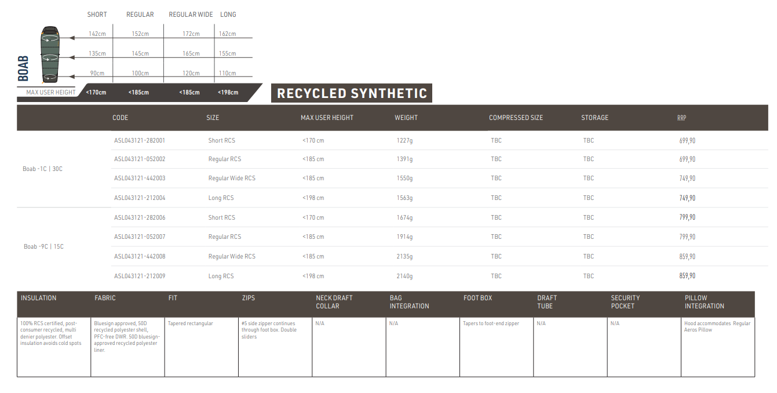This screenshot has height=393, width=777.
Task: Click the WEIGHT column header
Action: pos(406,118)
